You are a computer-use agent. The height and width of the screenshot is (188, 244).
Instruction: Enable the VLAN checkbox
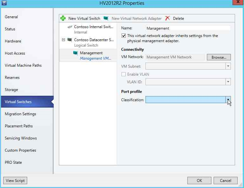(x=123, y=74)
